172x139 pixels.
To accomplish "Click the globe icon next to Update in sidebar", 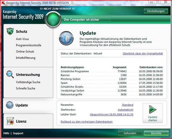I will (x=10, y=105).
